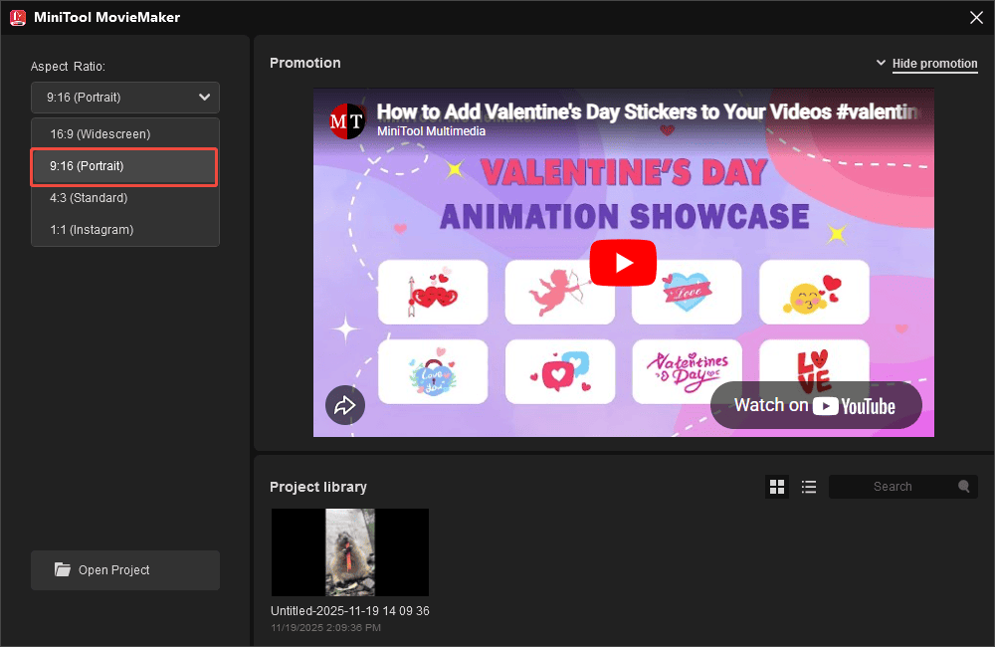The image size is (995, 647).
Task: Open the Untitled-2025-11-19 project thumbnail
Action: coord(349,552)
